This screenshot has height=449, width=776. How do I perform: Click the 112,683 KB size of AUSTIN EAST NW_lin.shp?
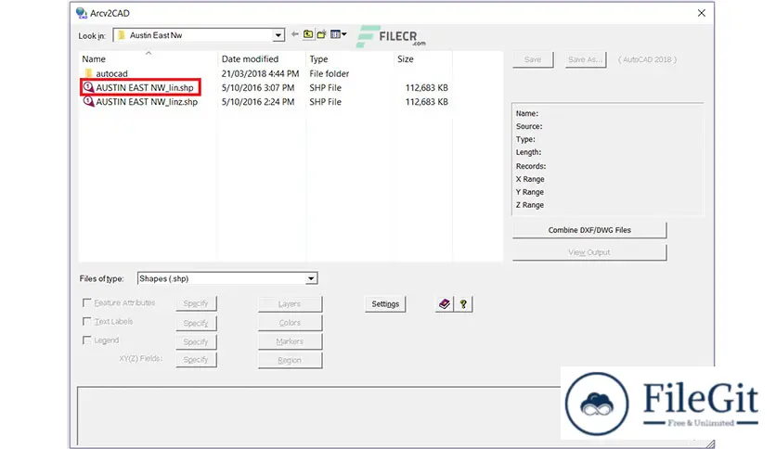[x=427, y=87]
